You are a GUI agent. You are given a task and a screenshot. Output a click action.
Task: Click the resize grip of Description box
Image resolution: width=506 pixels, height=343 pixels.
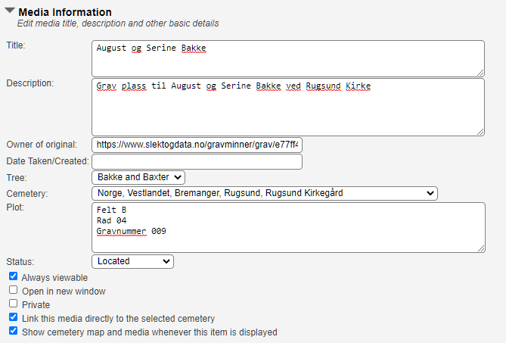[x=480, y=131]
